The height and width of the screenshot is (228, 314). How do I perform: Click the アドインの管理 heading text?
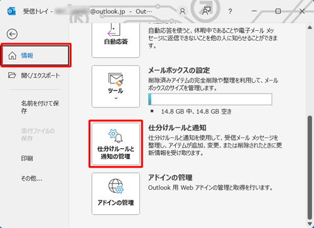[170, 178]
